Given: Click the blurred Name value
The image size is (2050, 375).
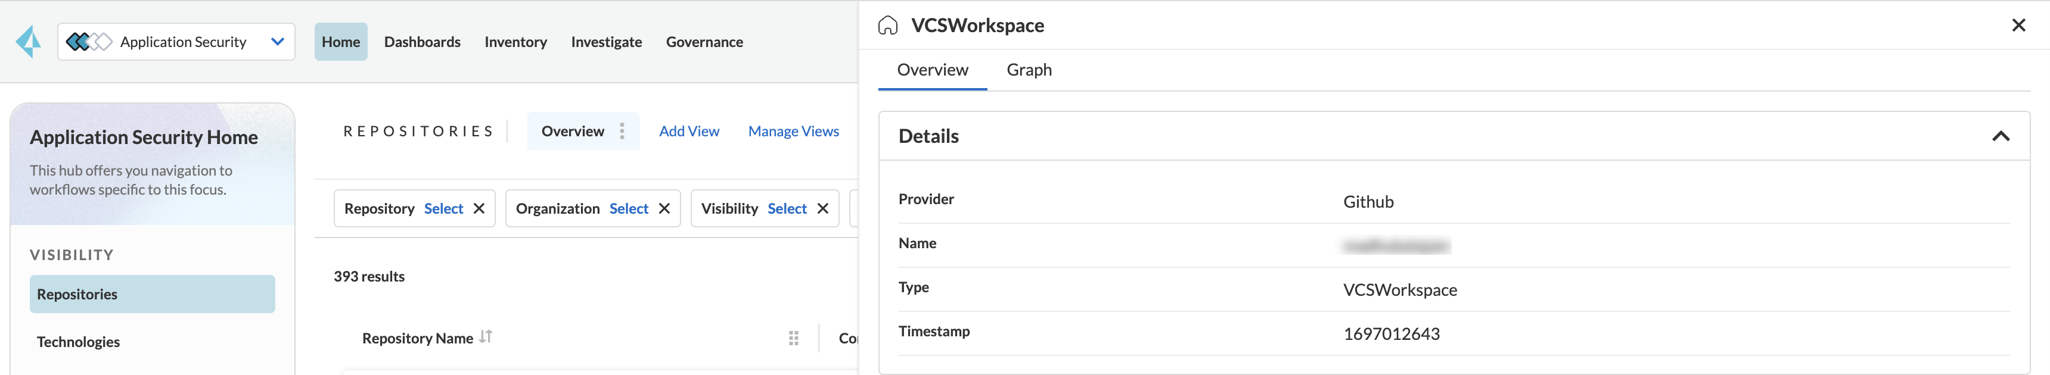Looking at the screenshot, I should tap(1397, 245).
